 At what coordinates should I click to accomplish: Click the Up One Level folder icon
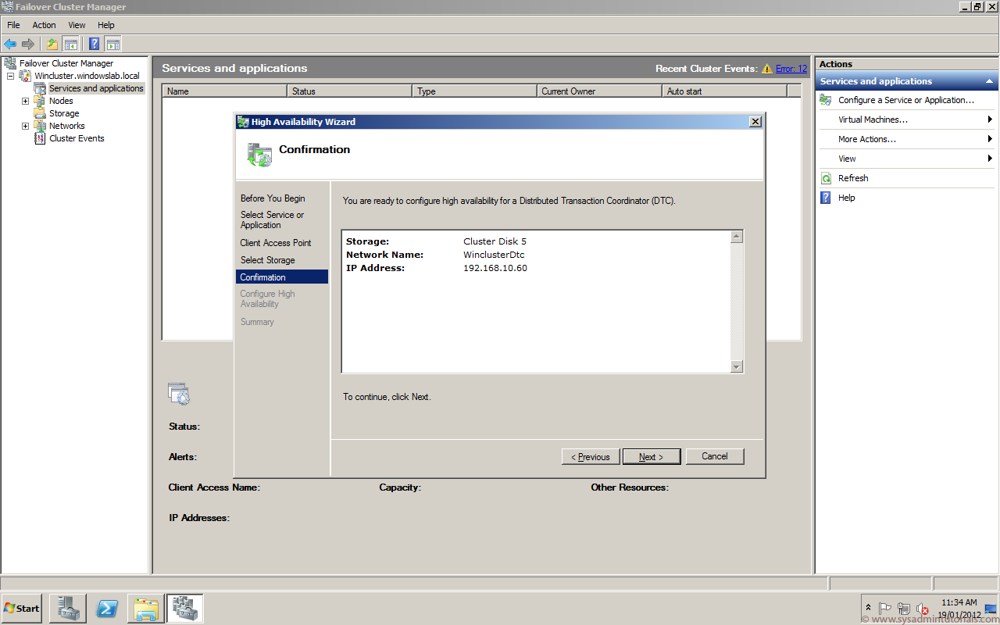coord(52,44)
